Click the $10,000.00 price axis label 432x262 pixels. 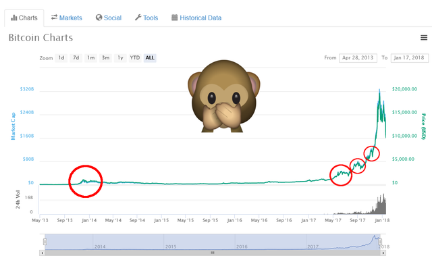pos(404,136)
